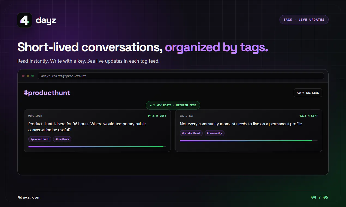This screenshot has height=207, width=346.
Task: Click the 94.8 H LEFT progress bar
Action: coord(97,147)
